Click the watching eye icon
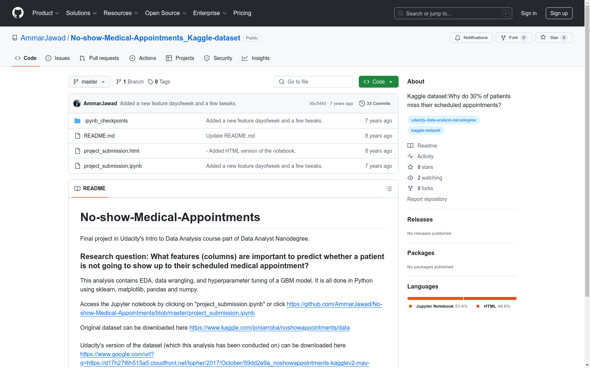Image resolution: width=590 pixels, height=368 pixels. pos(410,178)
